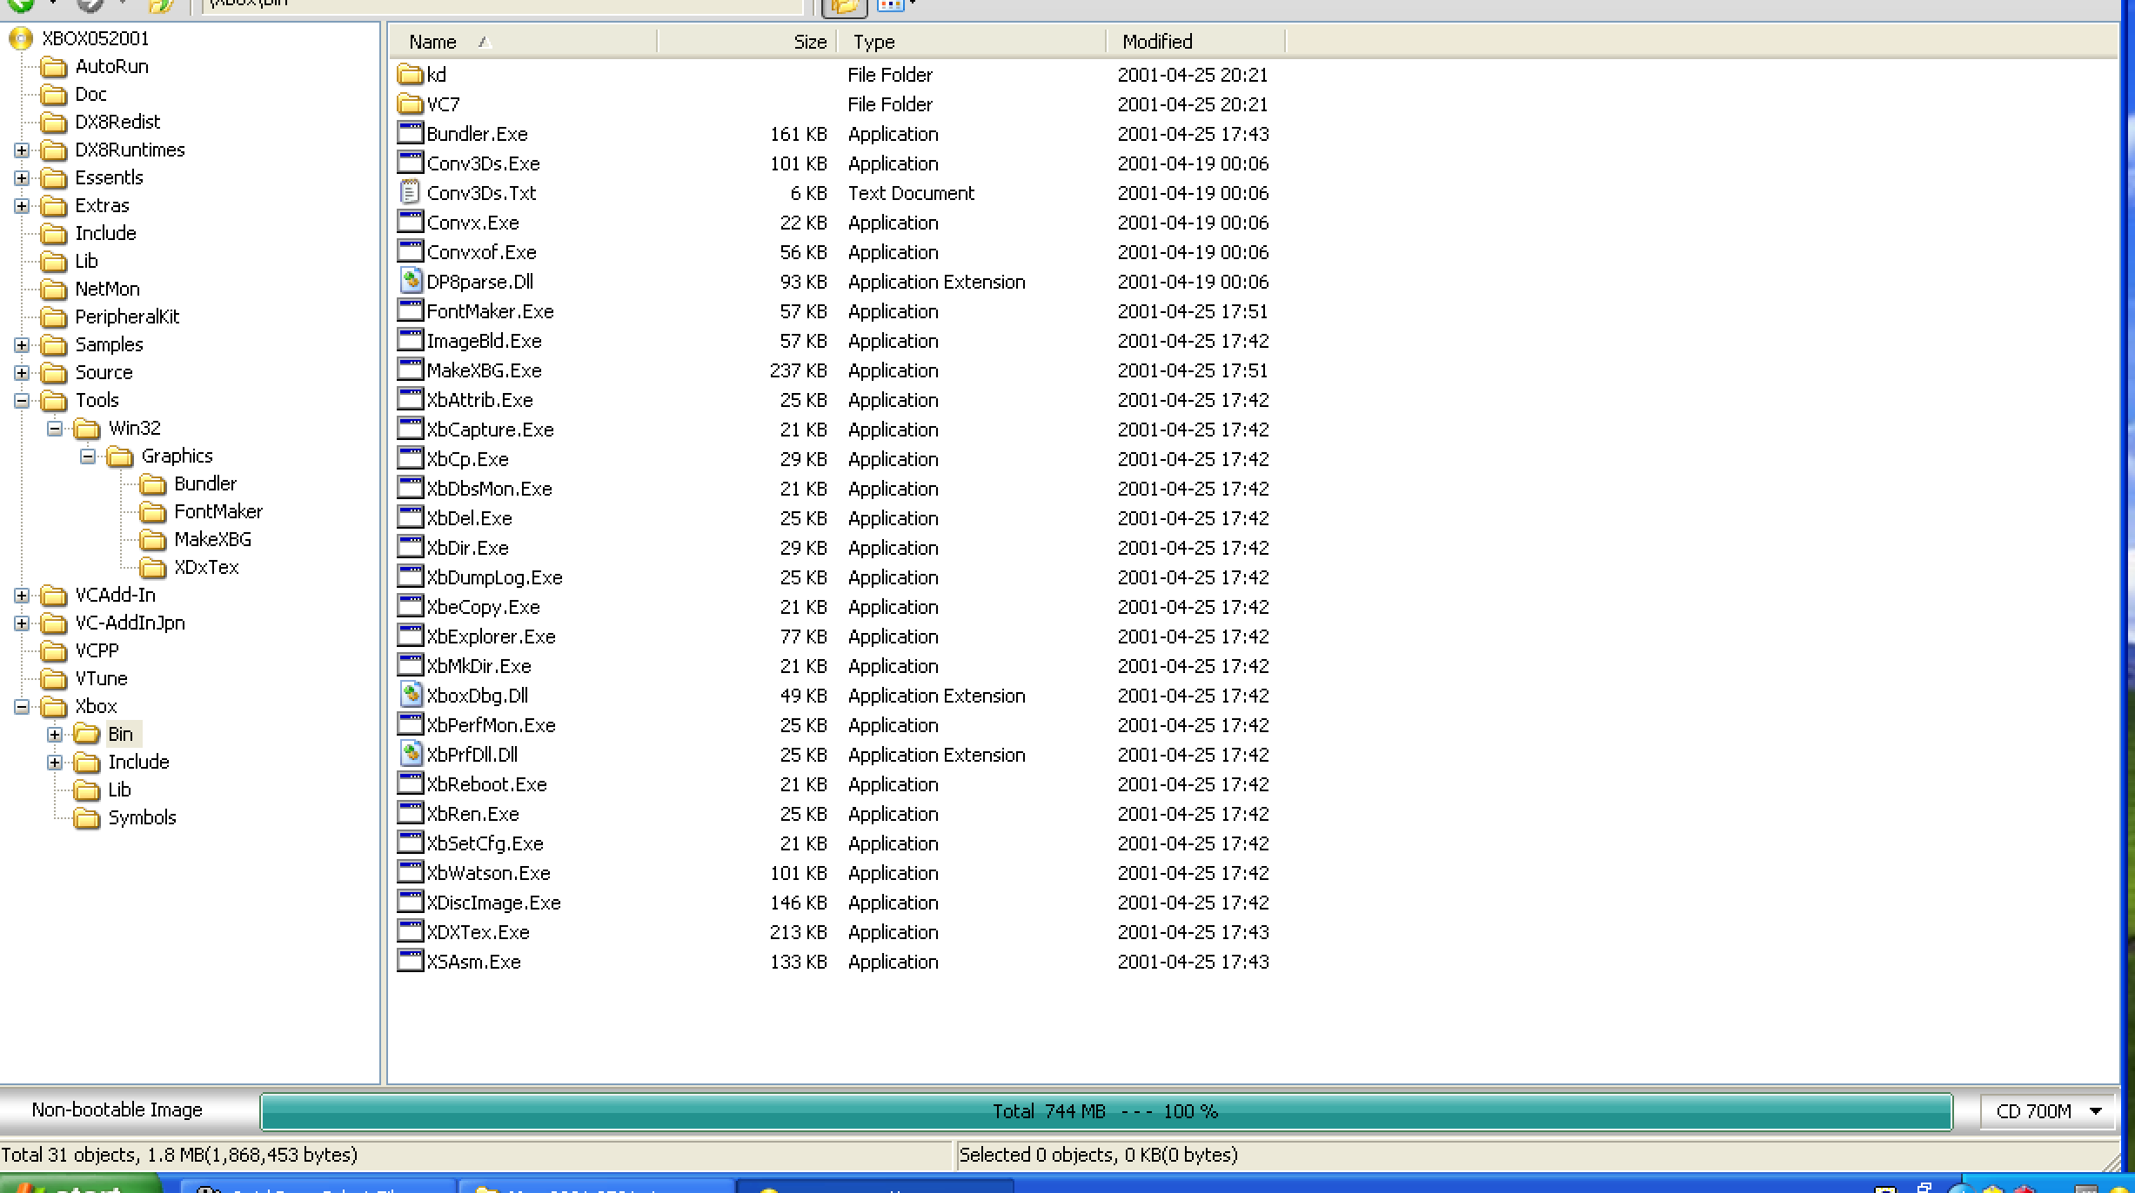The width and height of the screenshot is (2135, 1193).
Task: Expand the Samples tree node
Action: coord(22,345)
